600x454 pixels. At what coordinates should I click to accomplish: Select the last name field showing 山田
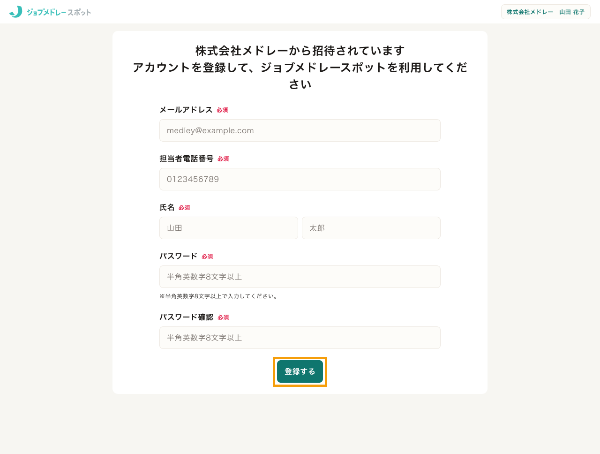(229, 228)
